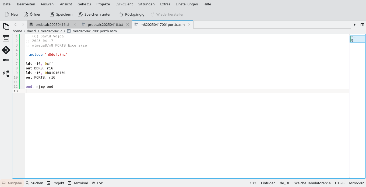Toggle the LSP tool view
The width and height of the screenshot is (366, 187).
[x=97, y=183]
